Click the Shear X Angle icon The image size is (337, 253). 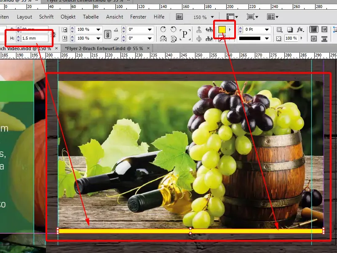pos(116,39)
